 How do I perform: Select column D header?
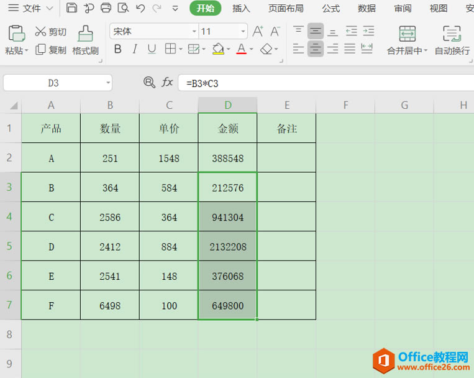pos(227,105)
